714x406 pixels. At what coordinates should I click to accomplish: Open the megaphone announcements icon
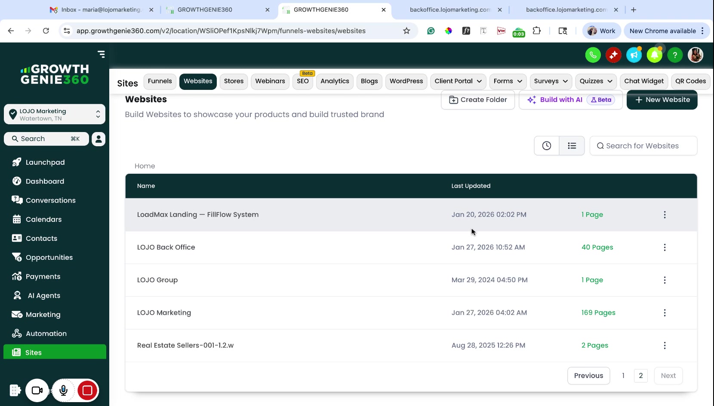click(634, 55)
